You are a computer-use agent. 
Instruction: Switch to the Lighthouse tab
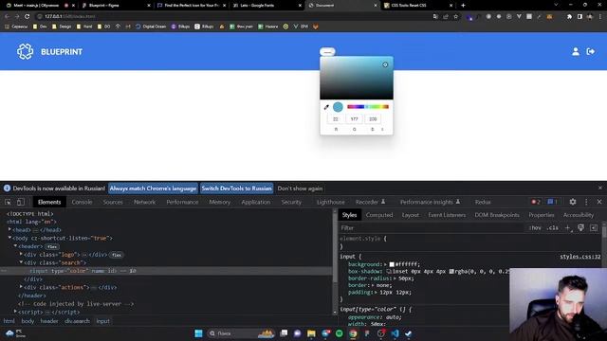pyautogui.click(x=331, y=202)
